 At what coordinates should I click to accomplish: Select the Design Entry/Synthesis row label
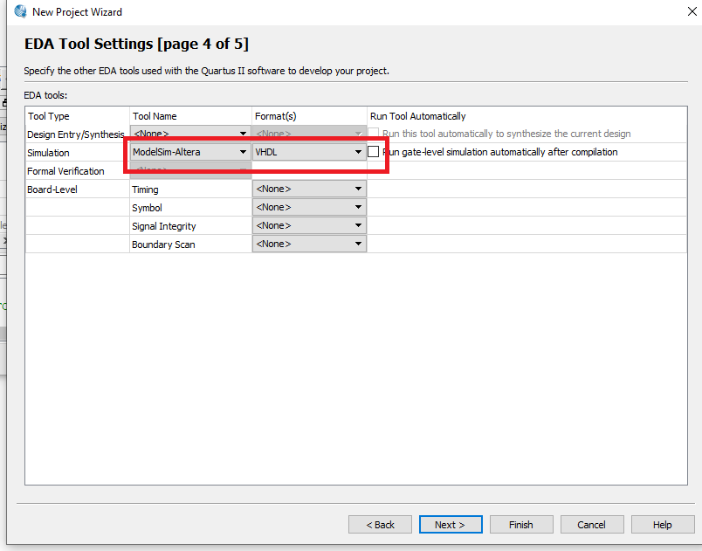(x=76, y=134)
